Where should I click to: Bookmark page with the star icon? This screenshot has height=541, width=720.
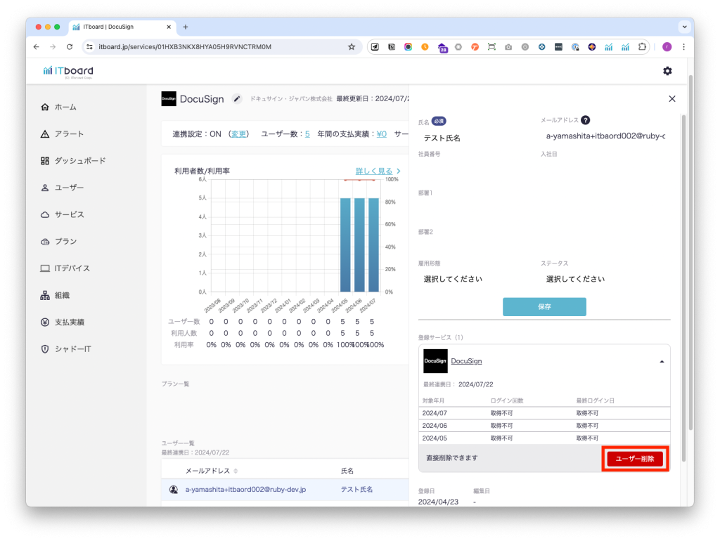[x=352, y=47]
